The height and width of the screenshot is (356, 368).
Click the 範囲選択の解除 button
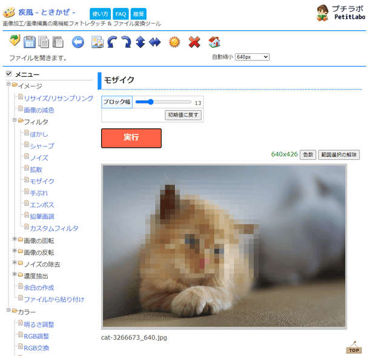point(339,155)
